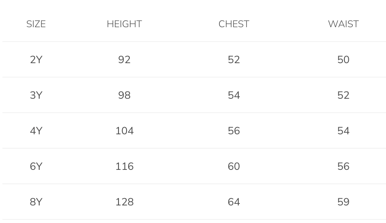
Task: Select the 6Y size row label
Action: pyautogui.click(x=36, y=166)
